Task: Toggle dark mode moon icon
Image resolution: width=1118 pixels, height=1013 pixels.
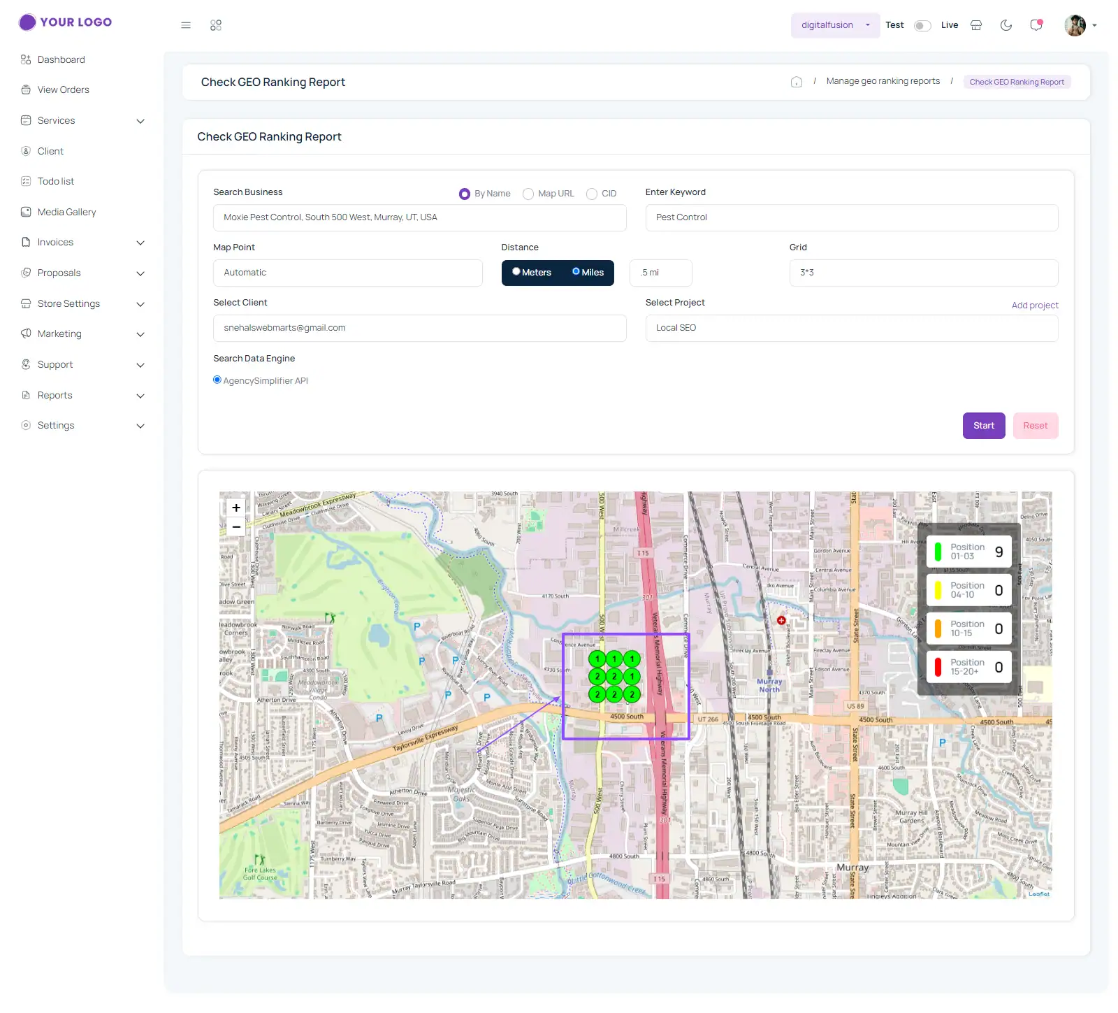Action: point(1006,25)
